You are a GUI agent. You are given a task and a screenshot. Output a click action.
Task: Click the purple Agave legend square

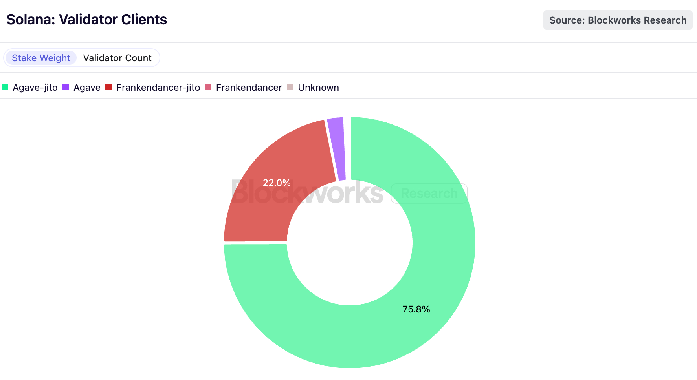click(66, 87)
